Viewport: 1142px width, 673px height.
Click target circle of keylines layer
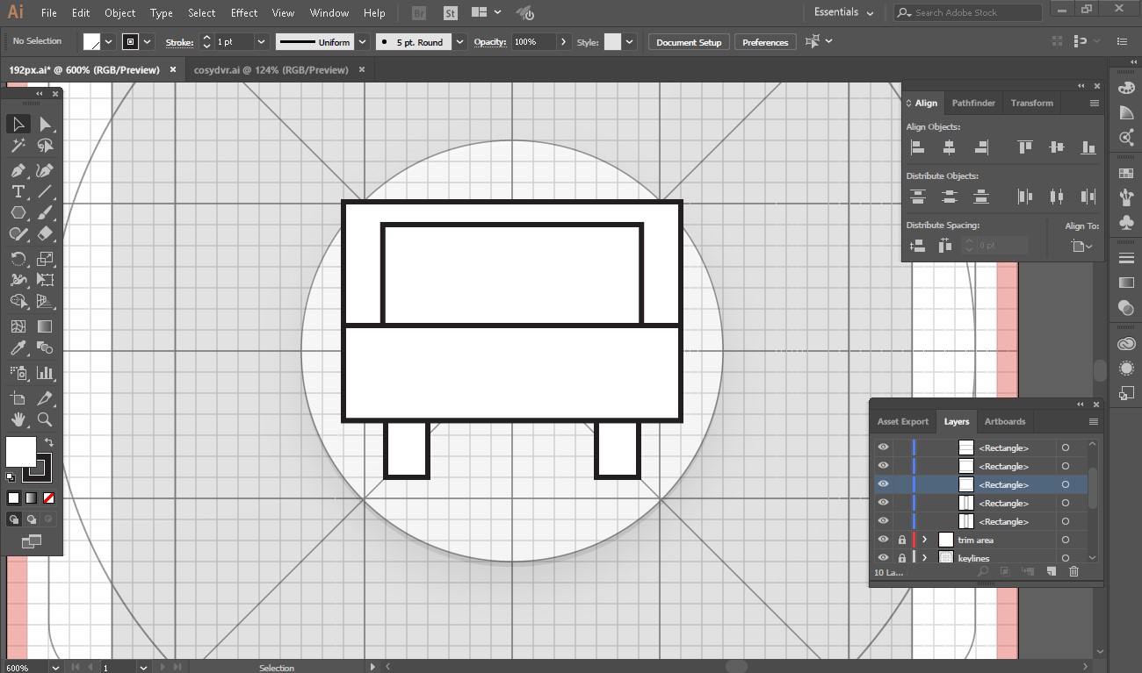pyautogui.click(x=1066, y=558)
